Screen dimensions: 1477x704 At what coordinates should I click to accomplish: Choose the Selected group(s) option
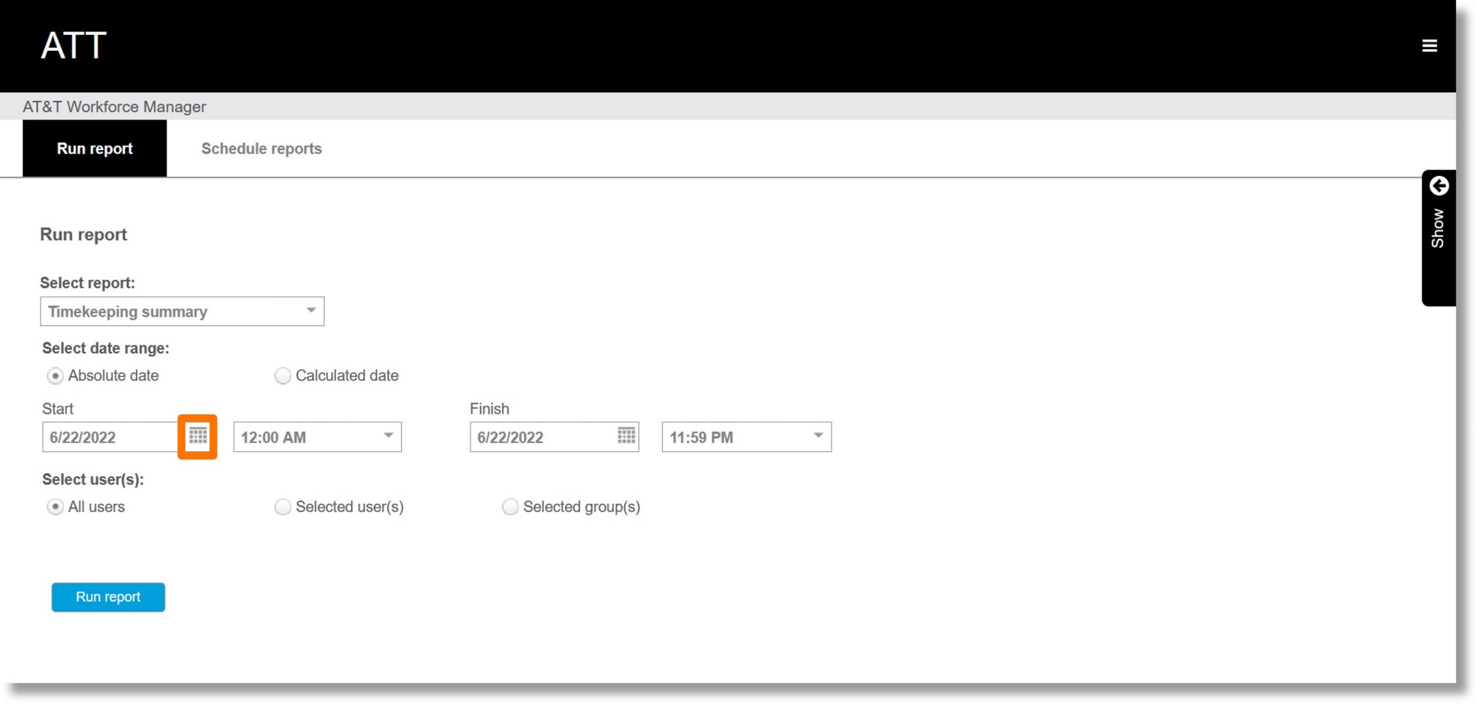(x=510, y=507)
